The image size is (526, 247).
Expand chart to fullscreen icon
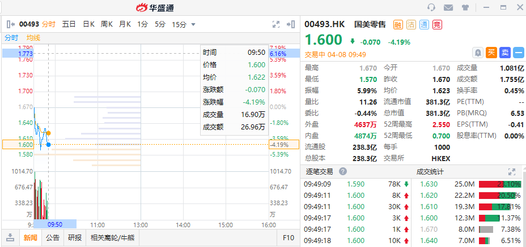pos(275,24)
